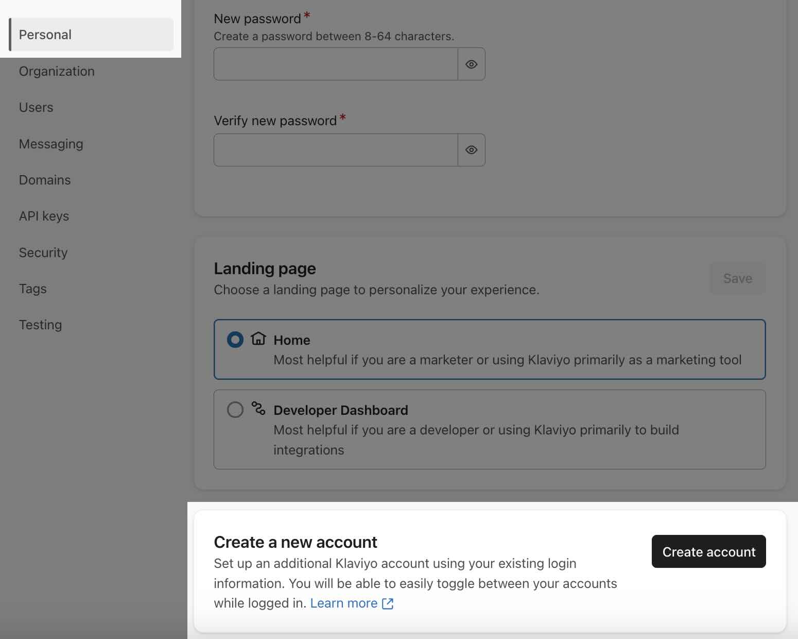Viewport: 798px width, 639px height.
Task: Open the Domains settings section
Action: 44,180
